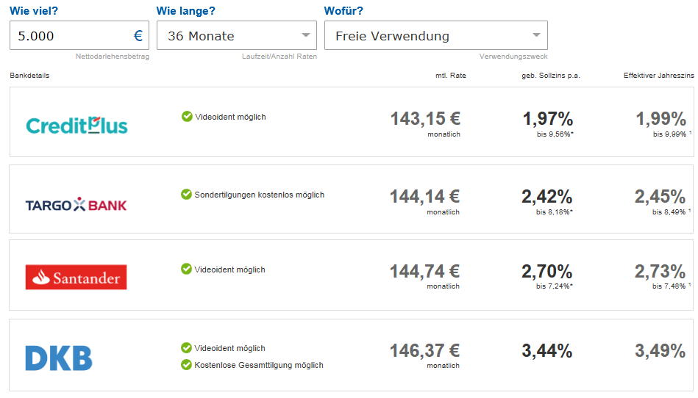Click the green checkmark beside Kostenlose Gesamttilgung möglich
Image resolution: width=698 pixels, height=398 pixels.
click(186, 365)
